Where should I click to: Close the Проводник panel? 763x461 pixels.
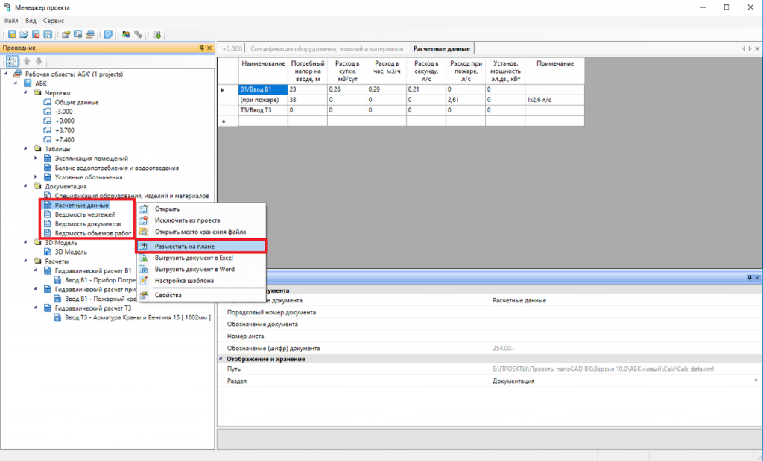pos(209,48)
